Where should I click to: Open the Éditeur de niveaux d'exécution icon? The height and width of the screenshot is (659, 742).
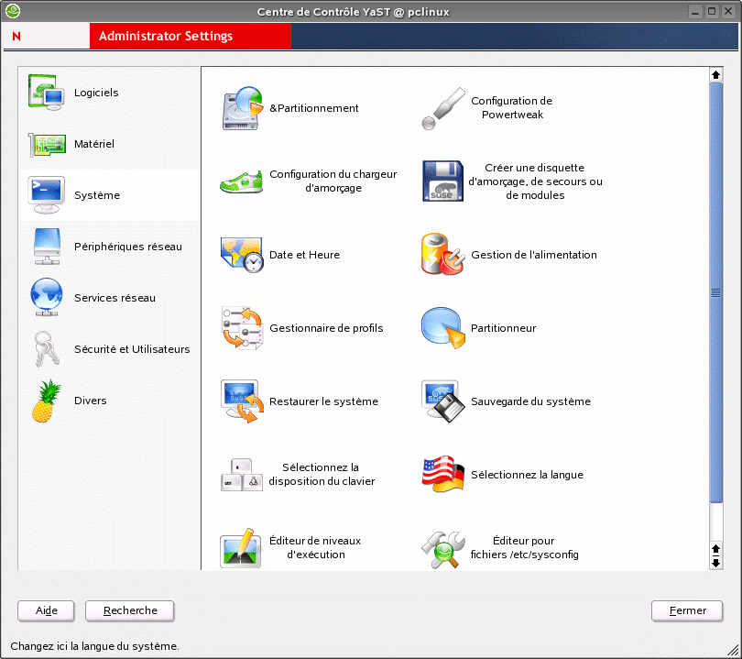coord(241,548)
